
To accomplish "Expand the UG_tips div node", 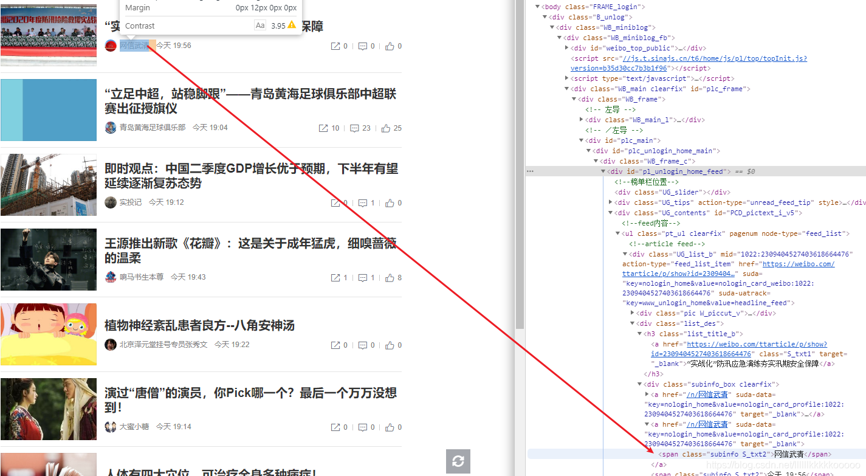I will 610,202.
